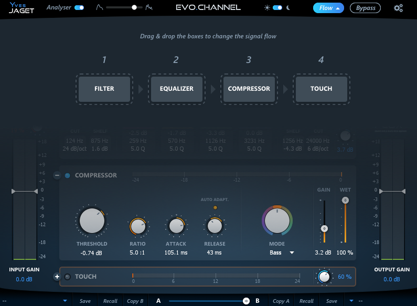Image resolution: width=417 pixels, height=306 pixels.
Task: Click the ratio value 5.0 :1
Action: coord(137,252)
